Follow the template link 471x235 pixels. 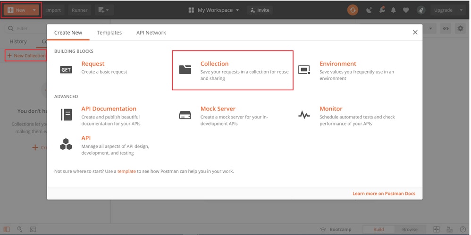pyautogui.click(x=126, y=171)
